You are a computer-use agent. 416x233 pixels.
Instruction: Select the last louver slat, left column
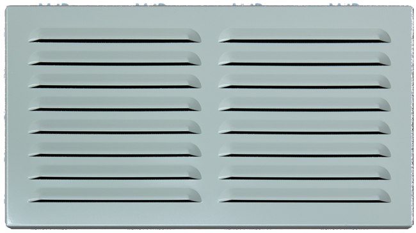tap(115, 195)
